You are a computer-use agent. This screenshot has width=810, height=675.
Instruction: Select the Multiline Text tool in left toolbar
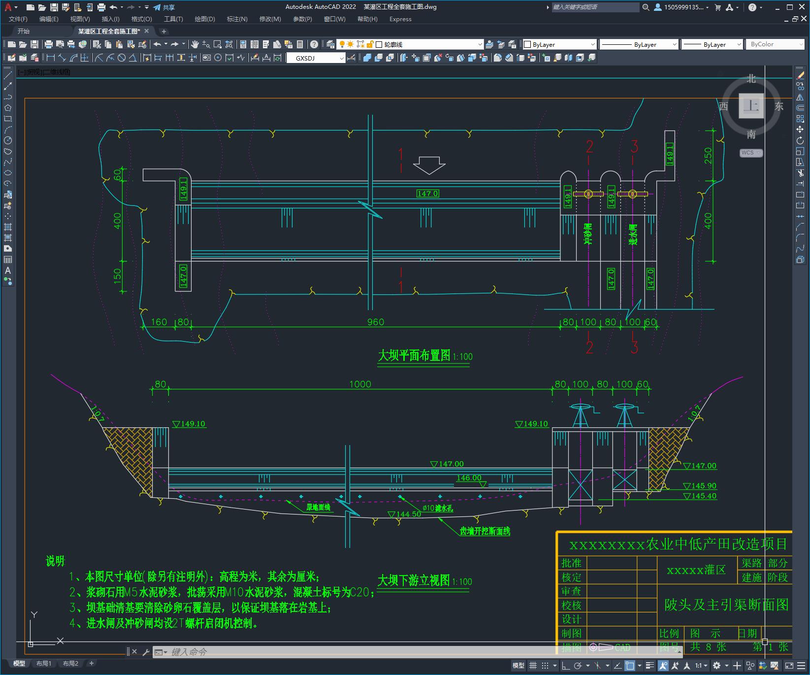(x=8, y=270)
